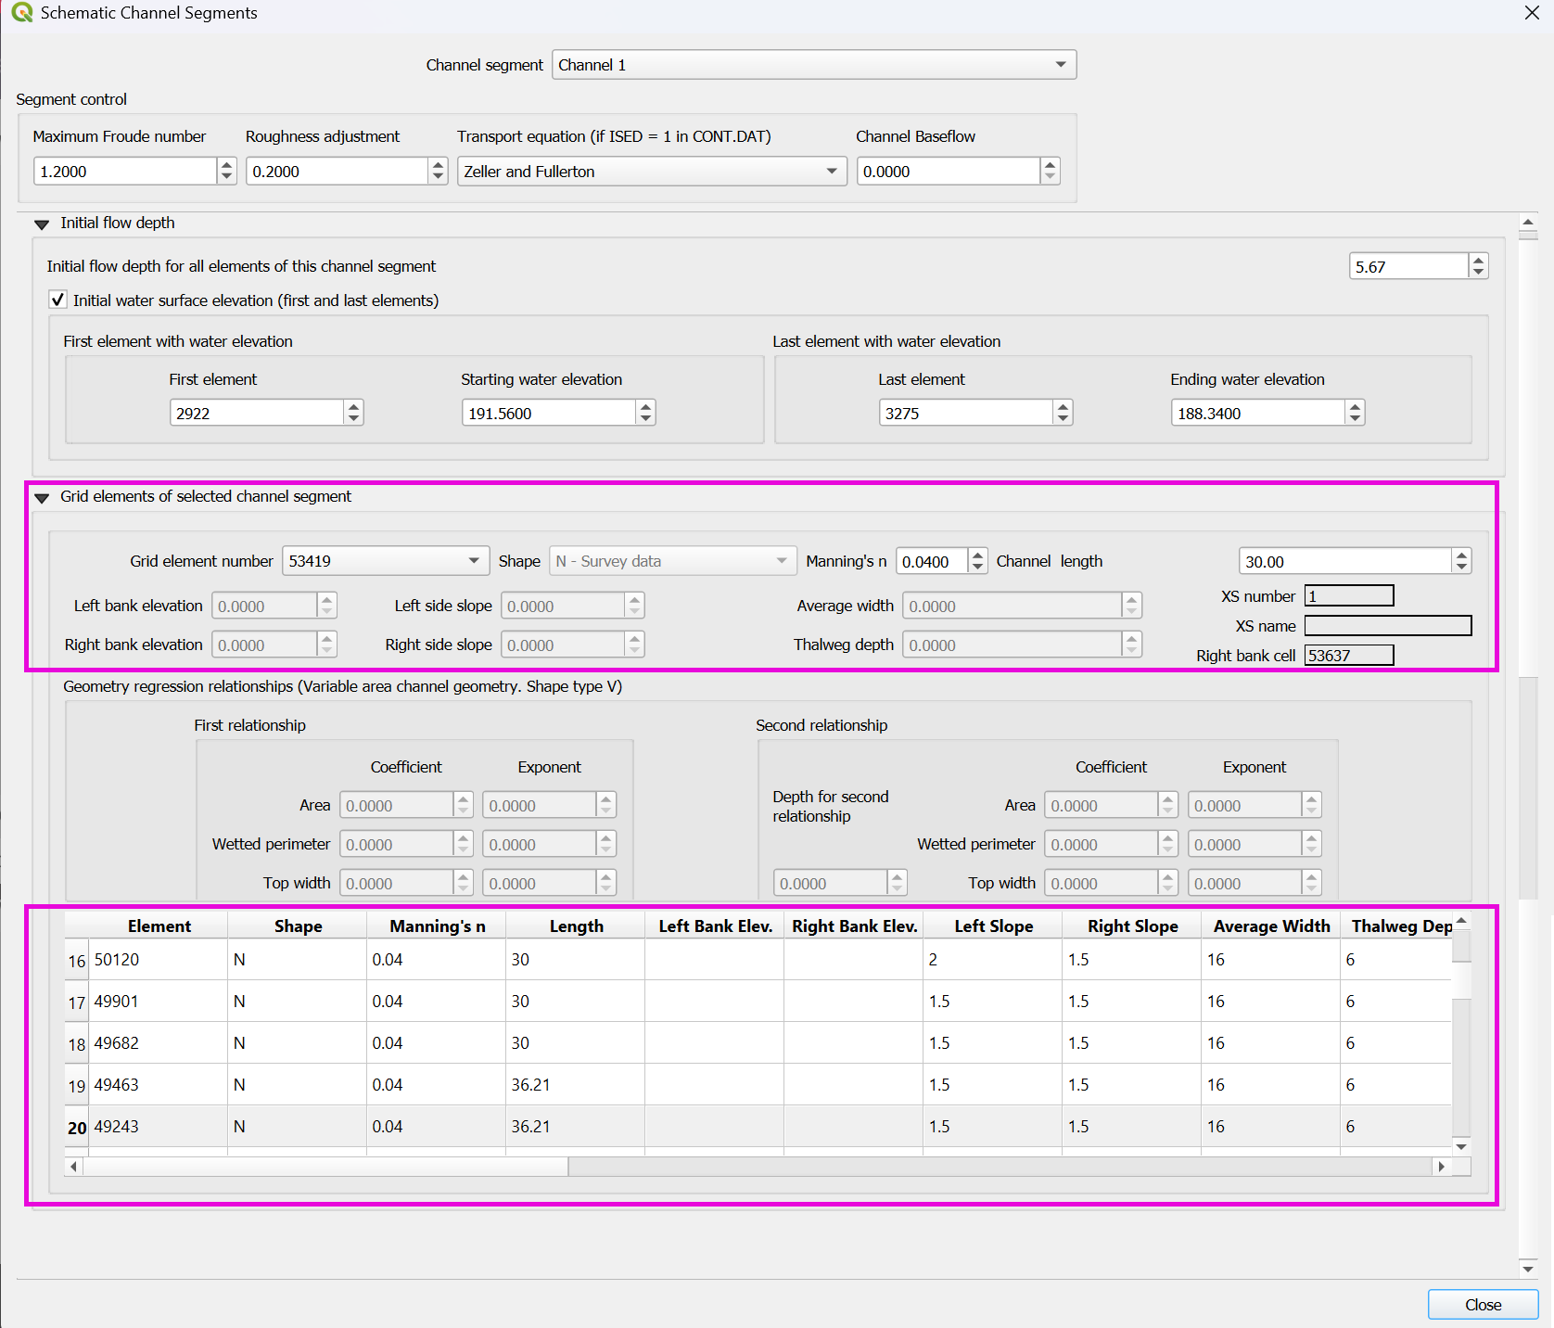Uncheck Initial water surface elevation checkbox
This screenshot has width=1554, height=1328.
pos(58,300)
